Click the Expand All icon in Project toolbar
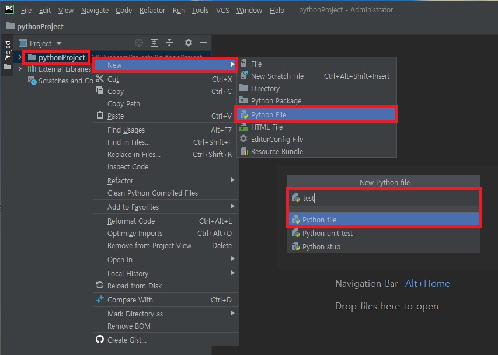This screenshot has width=498, height=355. pyautogui.click(x=154, y=43)
